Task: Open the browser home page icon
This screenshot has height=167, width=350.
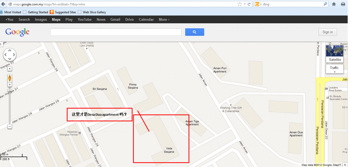Action: tap(334, 4)
